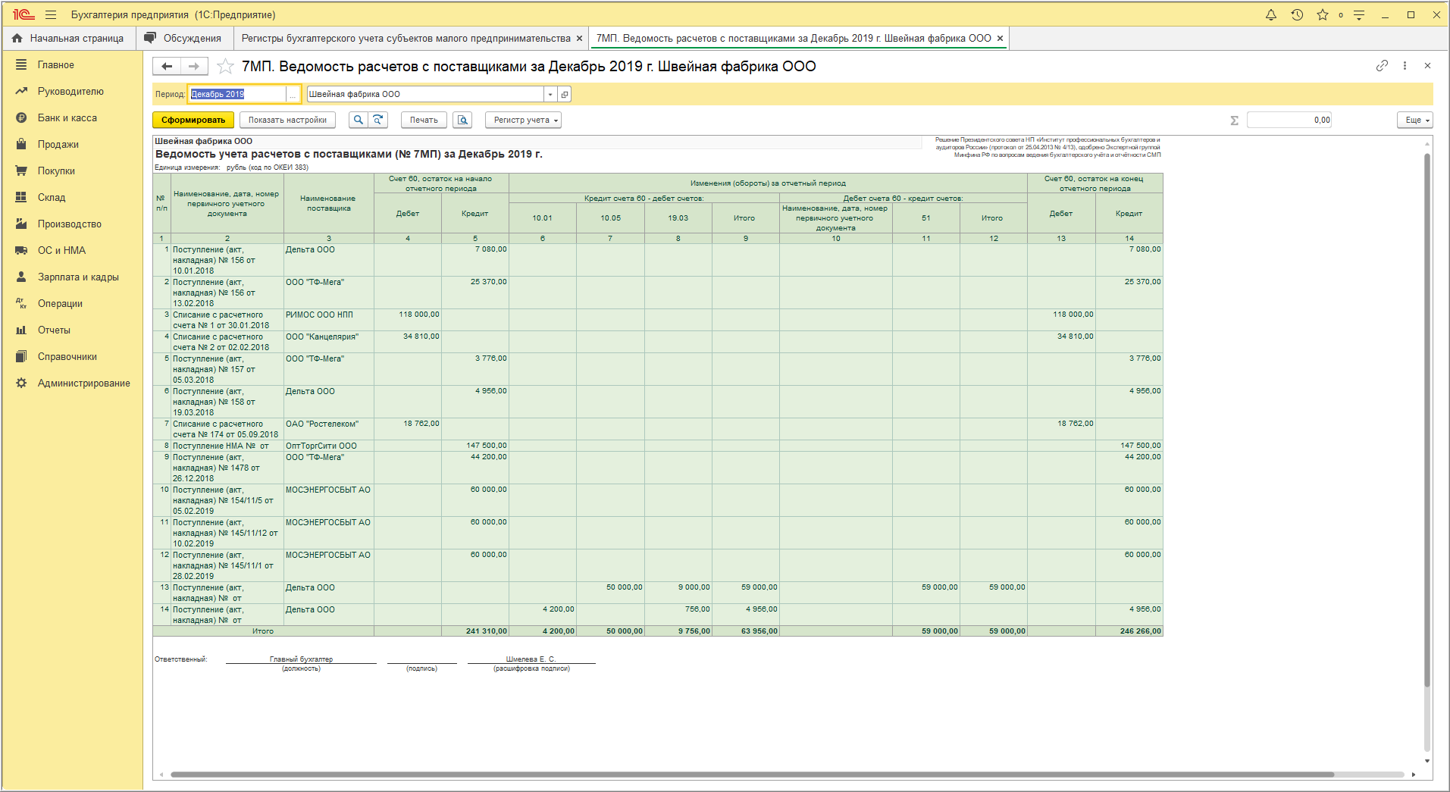Expand Еще menu dropdown
This screenshot has width=1450, height=792.
coord(1415,120)
